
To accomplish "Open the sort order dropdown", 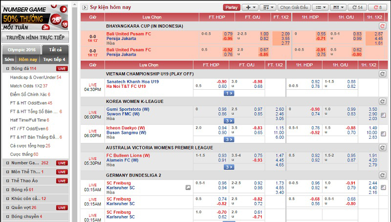I will [x=267, y=7].
